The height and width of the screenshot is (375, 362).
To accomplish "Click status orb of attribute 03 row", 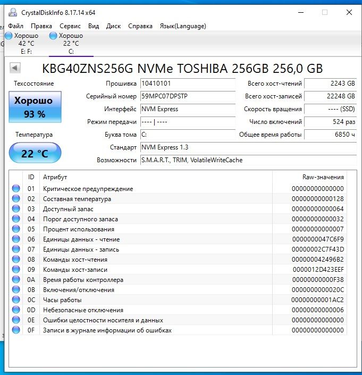I will 16,209.
